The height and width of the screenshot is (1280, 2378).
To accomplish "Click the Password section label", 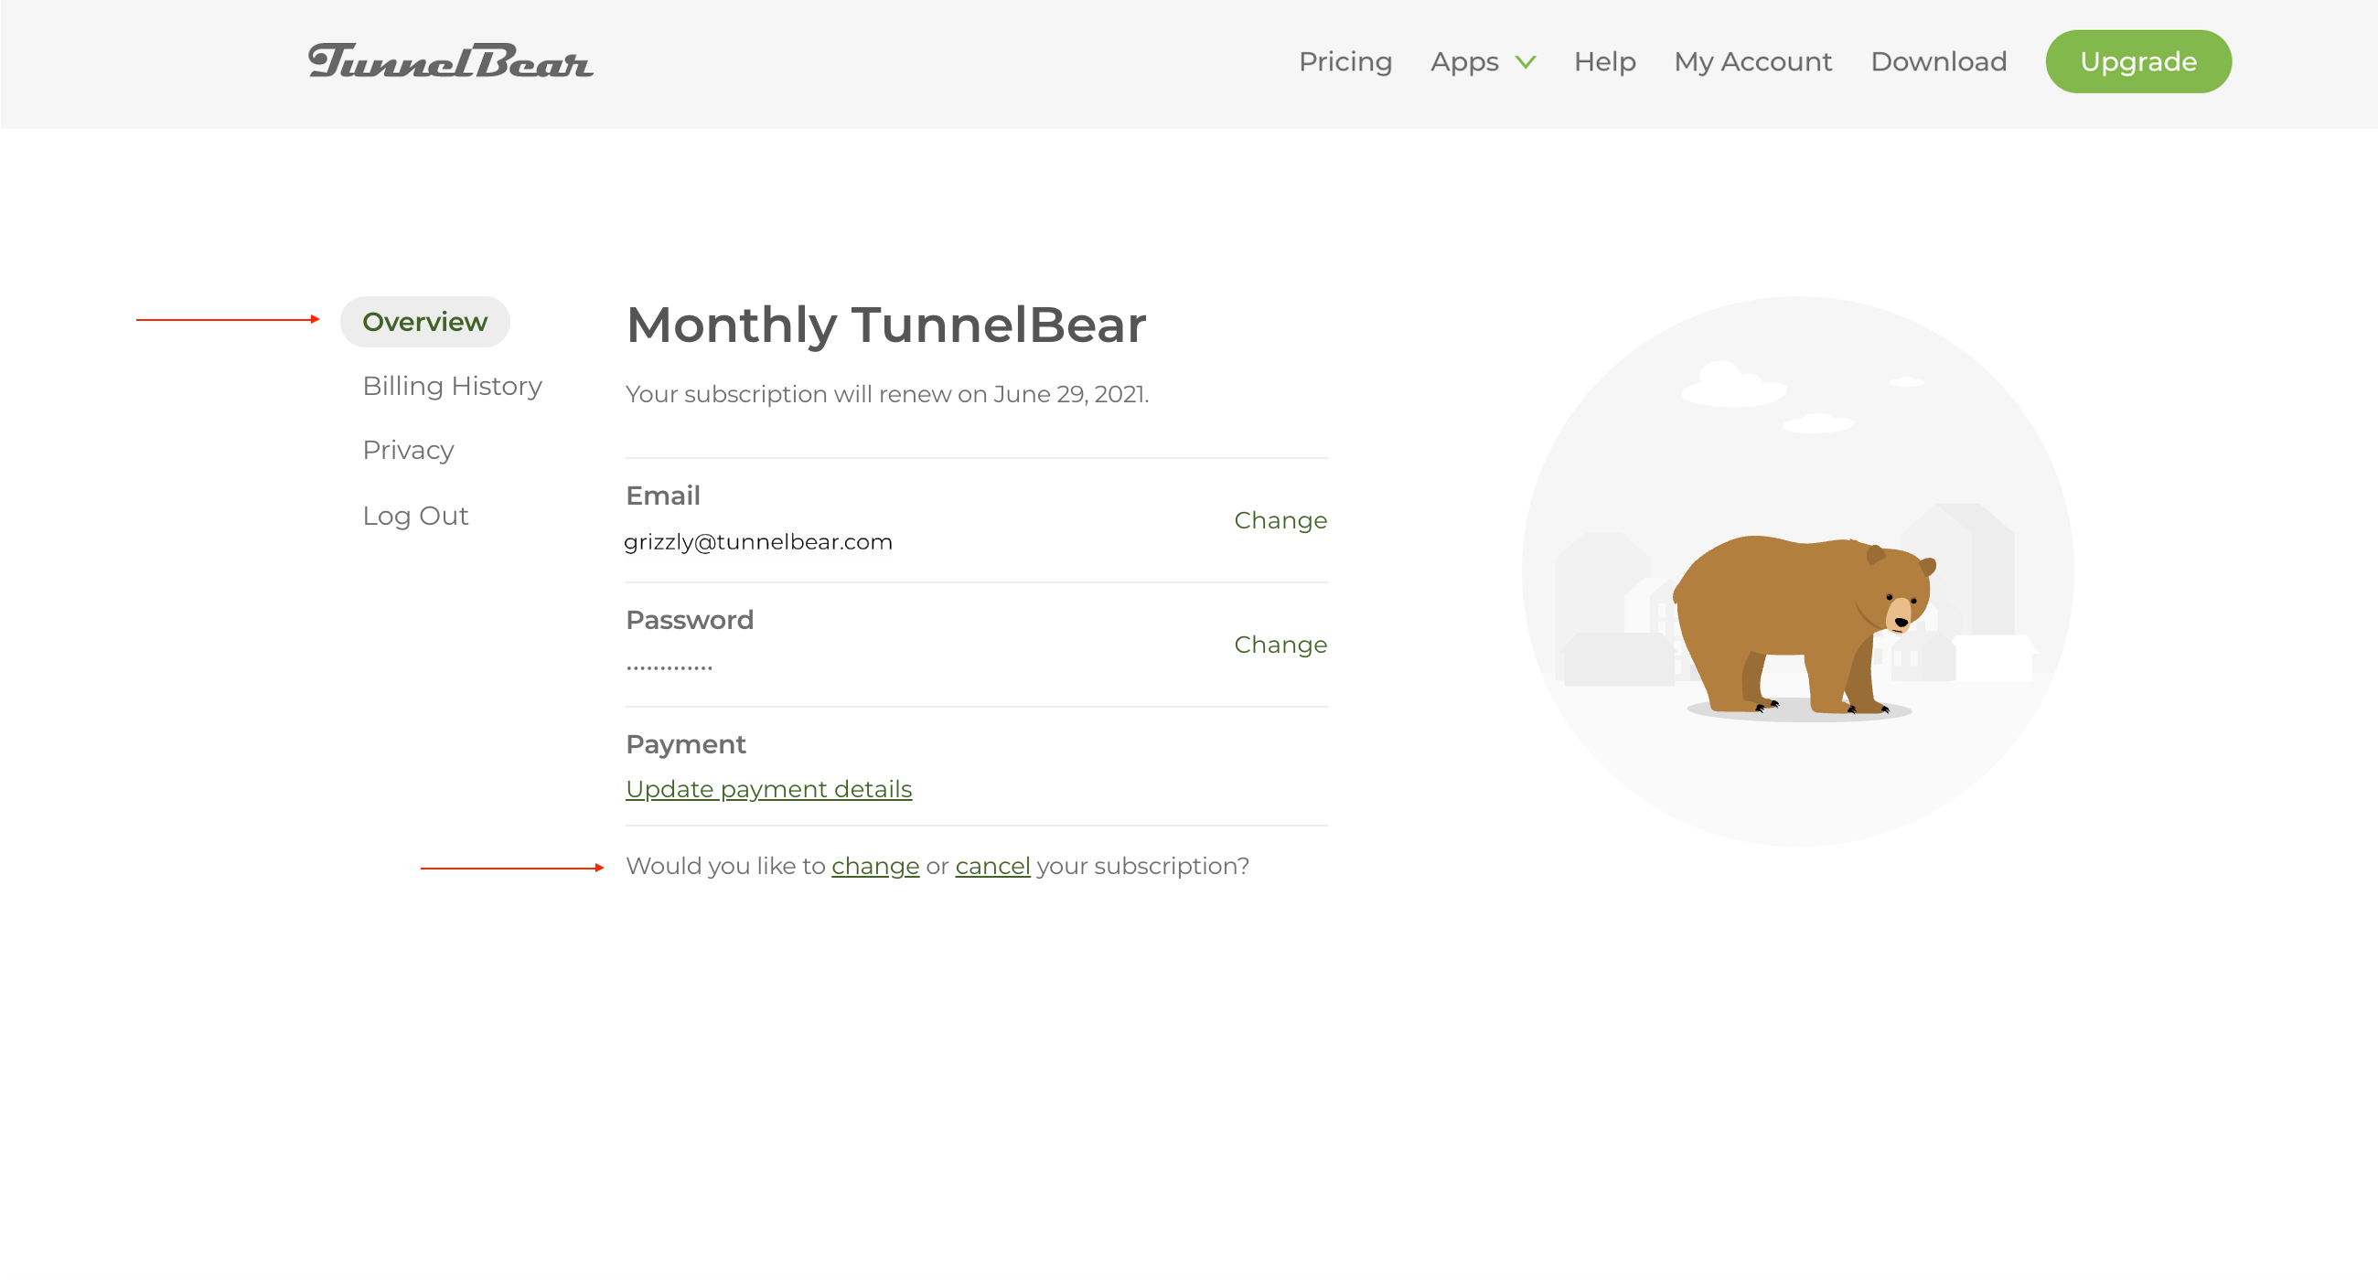I will 690,619.
